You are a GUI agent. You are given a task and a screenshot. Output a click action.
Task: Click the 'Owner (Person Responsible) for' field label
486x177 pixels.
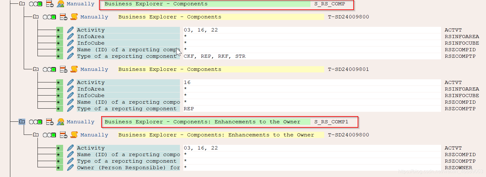[128, 168]
